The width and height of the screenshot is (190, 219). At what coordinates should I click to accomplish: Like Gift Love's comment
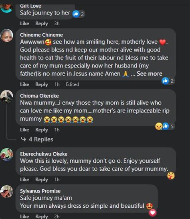[25, 23]
